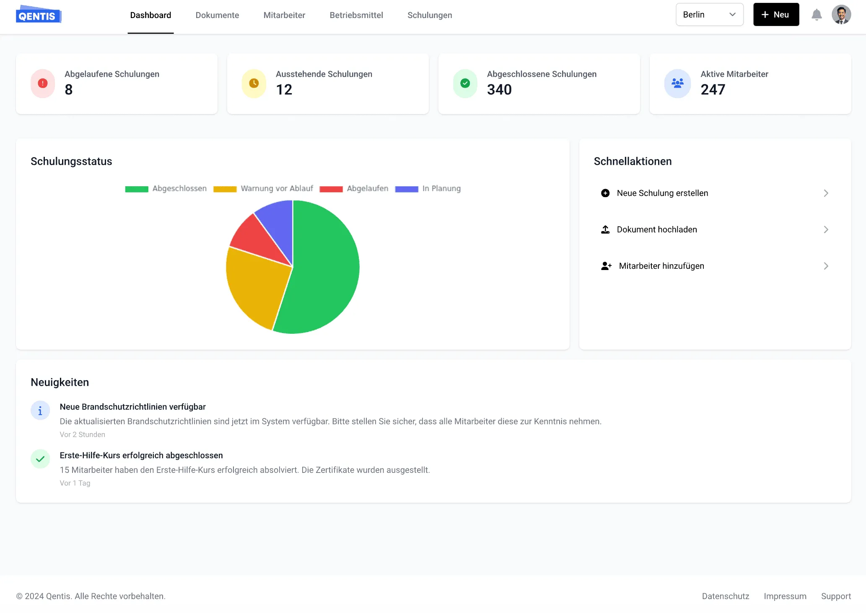Click the Abgelaufene Schulungen value 8
The image size is (866, 613).
[x=69, y=89]
